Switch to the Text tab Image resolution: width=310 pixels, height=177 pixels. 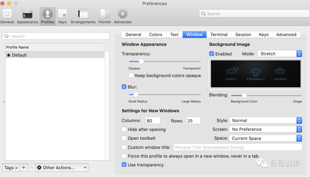(174, 35)
